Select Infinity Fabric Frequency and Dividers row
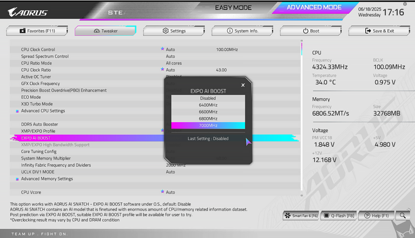The height and width of the screenshot is (238, 415). click(155, 165)
